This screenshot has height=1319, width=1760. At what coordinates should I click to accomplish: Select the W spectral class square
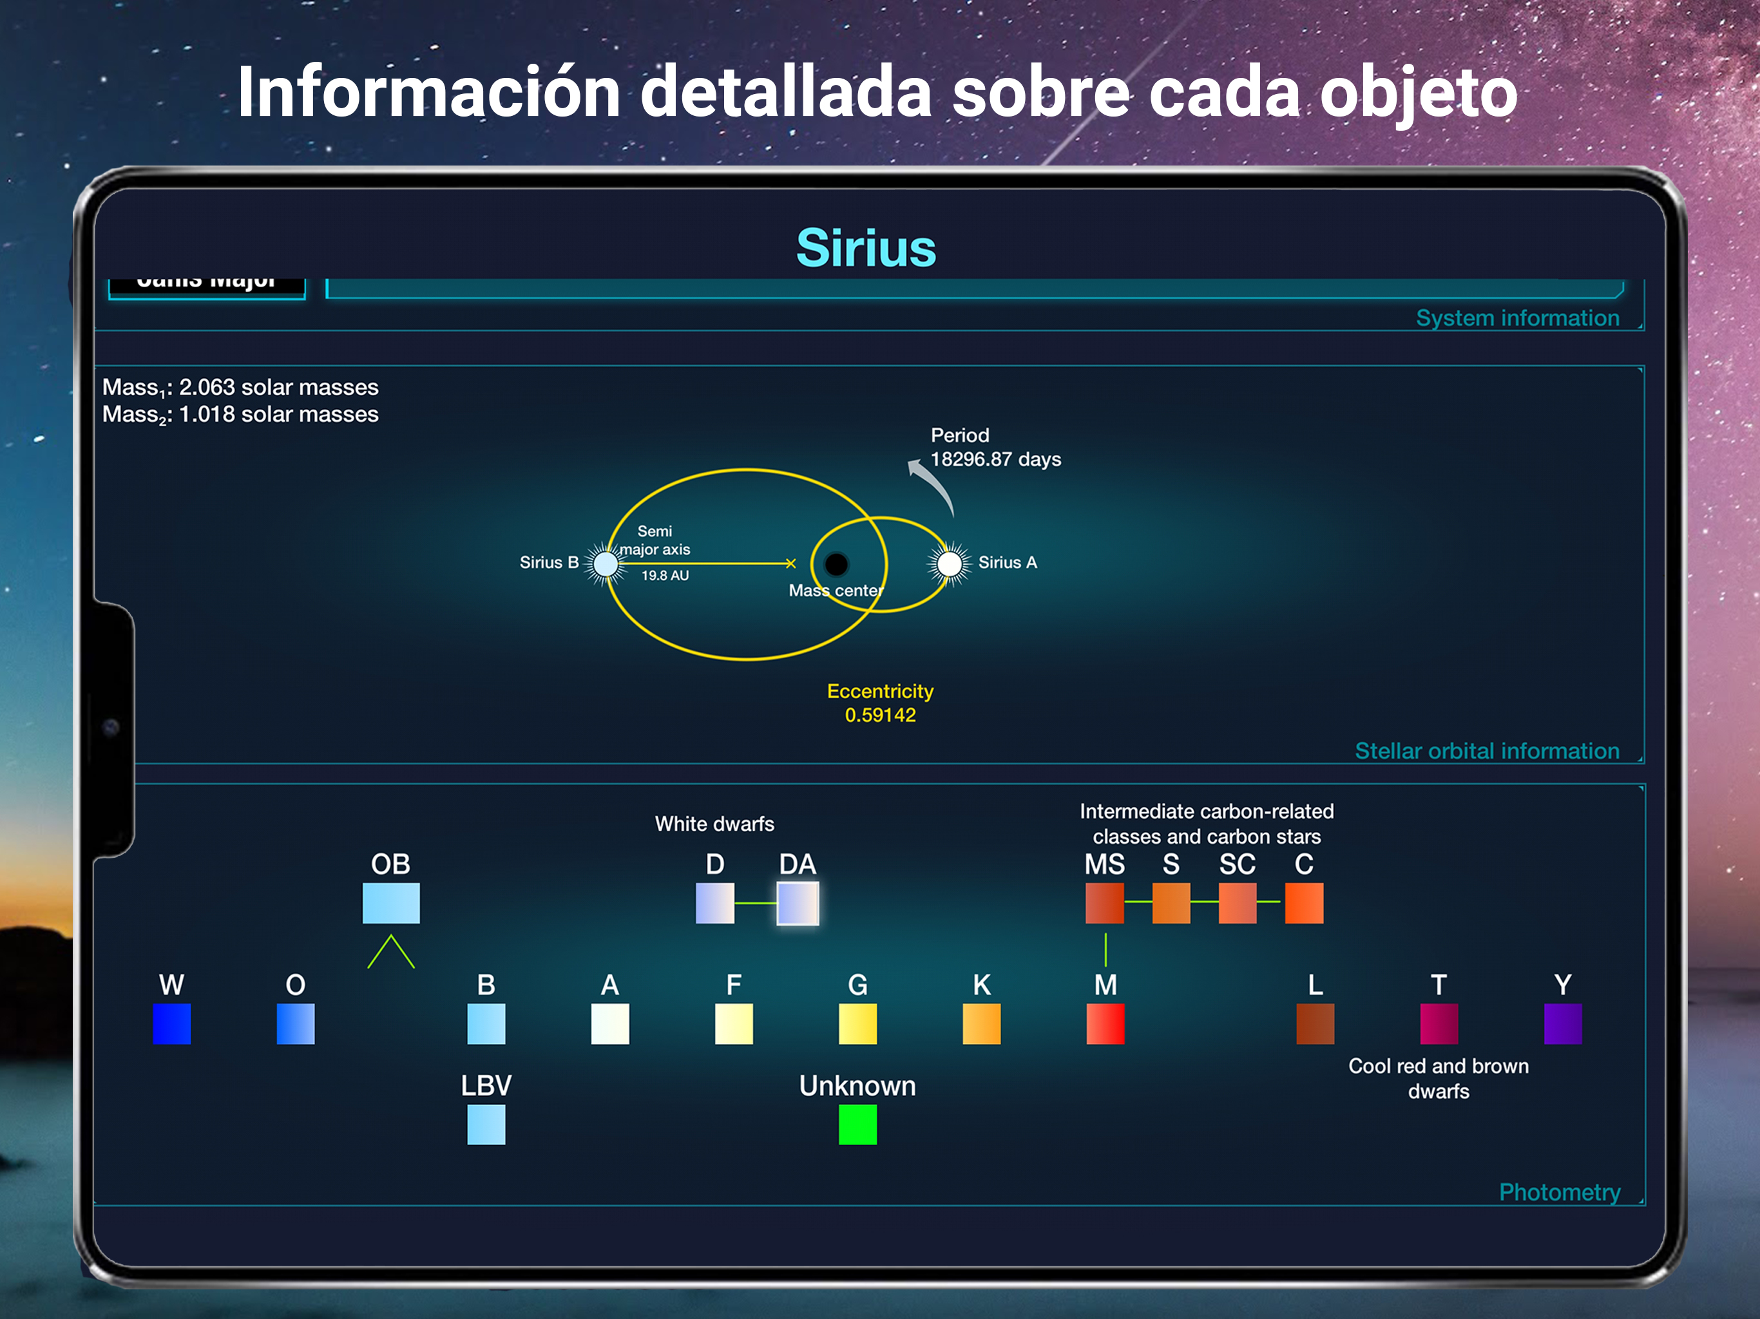[171, 1024]
